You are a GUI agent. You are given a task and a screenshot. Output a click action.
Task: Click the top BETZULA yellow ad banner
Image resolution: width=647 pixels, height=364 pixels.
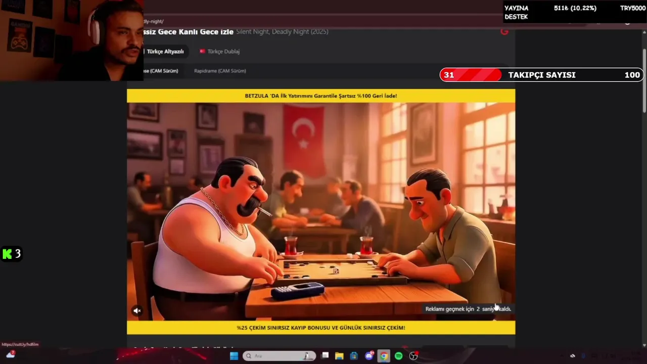pyautogui.click(x=321, y=96)
